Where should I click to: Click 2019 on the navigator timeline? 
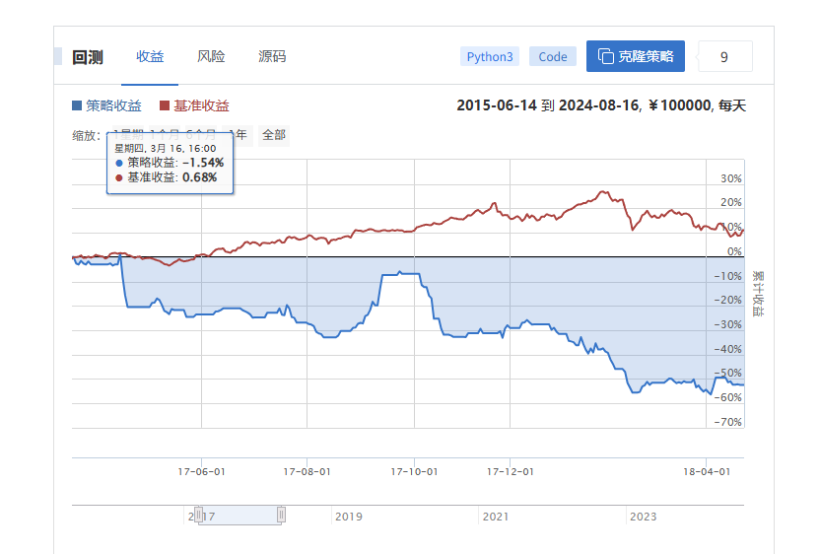[x=349, y=517]
